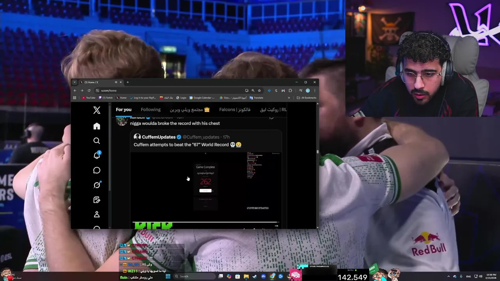Play the Game Complete video in quoted tweet
Viewport: 500px width, 281px height.
(206, 187)
